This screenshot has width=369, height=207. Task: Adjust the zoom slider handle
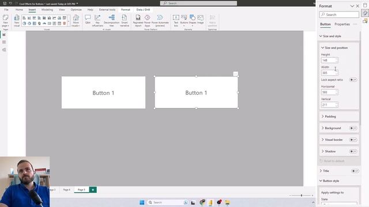[x=302, y=195]
